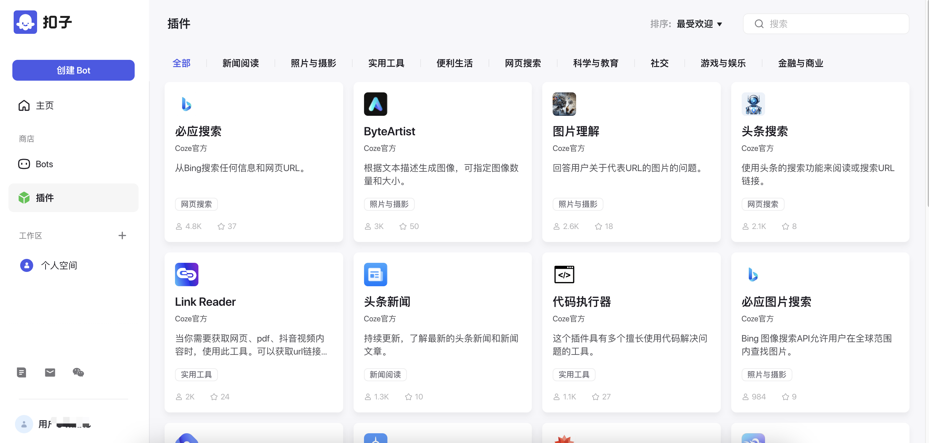The height and width of the screenshot is (443, 929).
Task: Click the 创建 Bot button
Action: tap(73, 70)
